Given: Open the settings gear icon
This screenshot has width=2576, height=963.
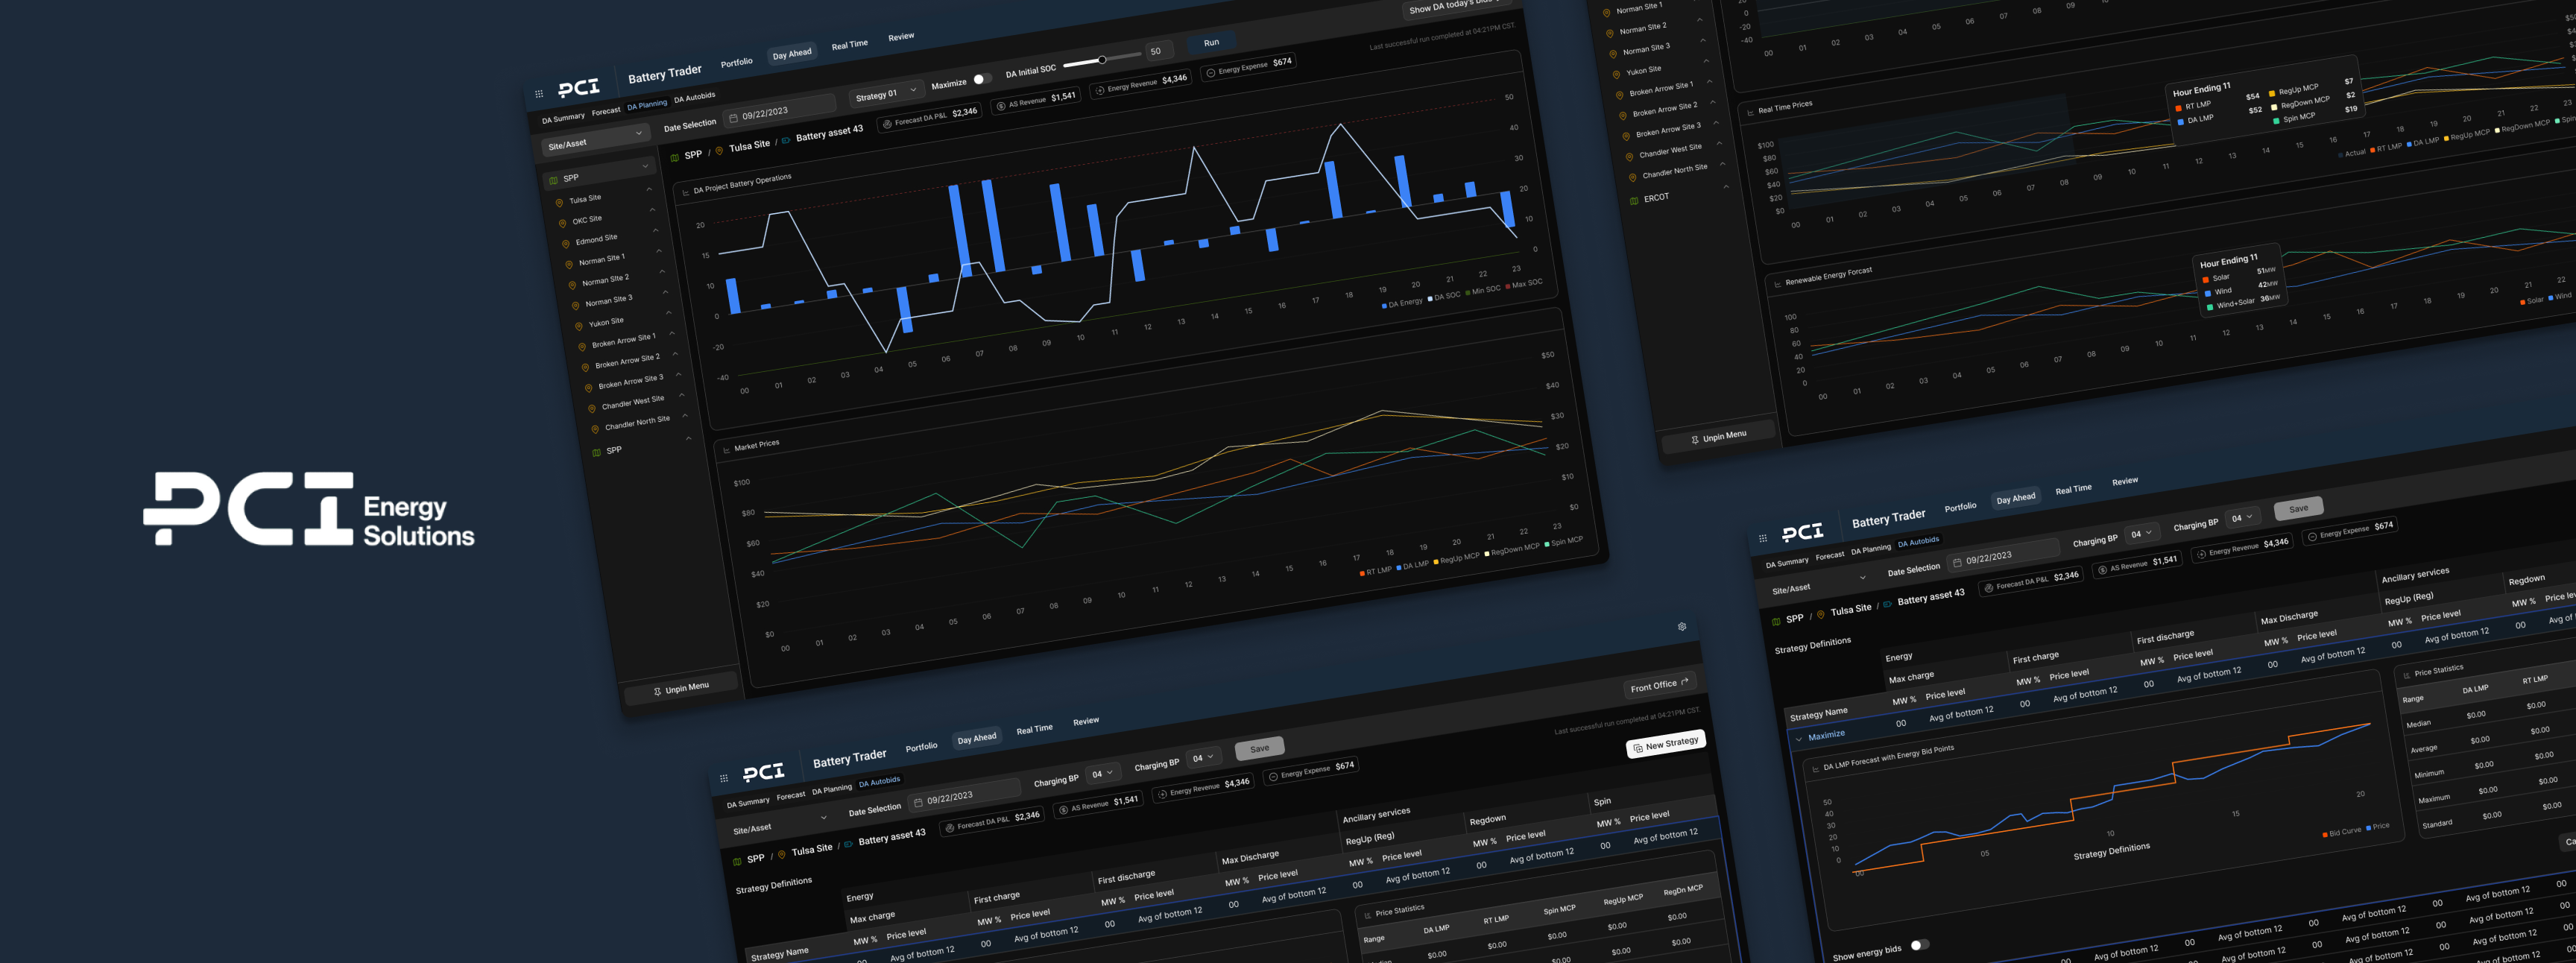Looking at the screenshot, I should [x=1682, y=627].
